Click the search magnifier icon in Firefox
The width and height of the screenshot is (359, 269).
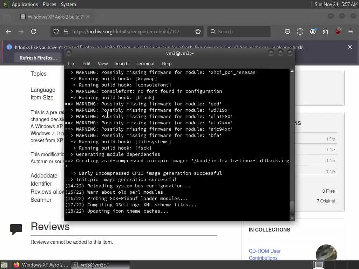click(213, 32)
